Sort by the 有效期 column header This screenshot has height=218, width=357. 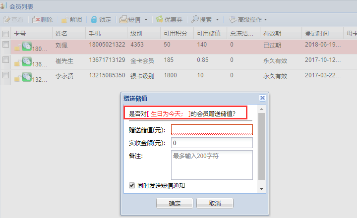pyautogui.click(x=281, y=34)
